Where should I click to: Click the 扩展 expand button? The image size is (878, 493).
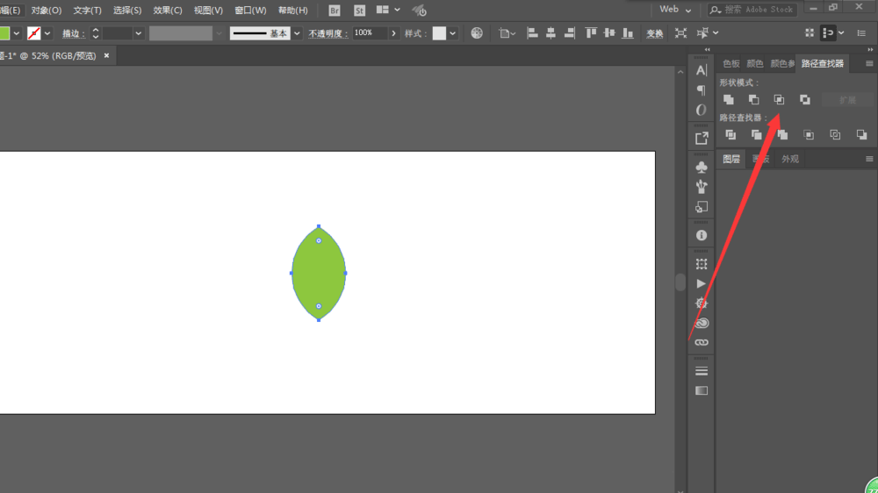click(x=847, y=100)
